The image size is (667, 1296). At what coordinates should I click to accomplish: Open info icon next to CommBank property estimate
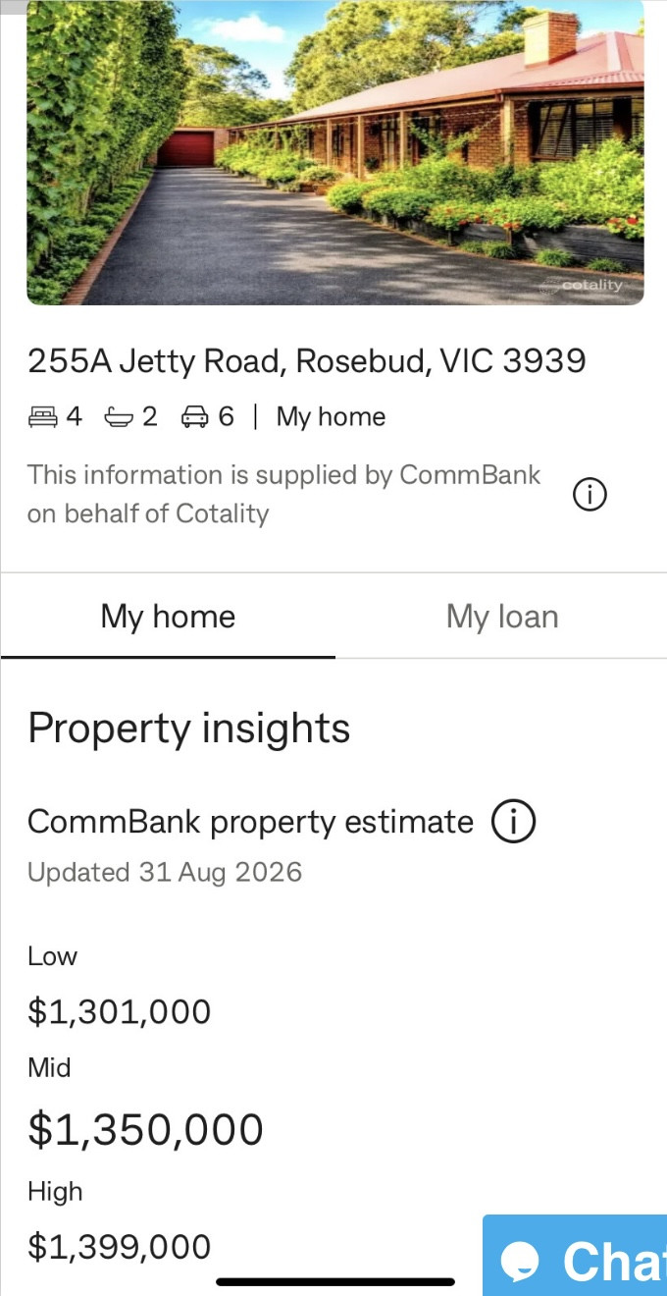pos(514,822)
